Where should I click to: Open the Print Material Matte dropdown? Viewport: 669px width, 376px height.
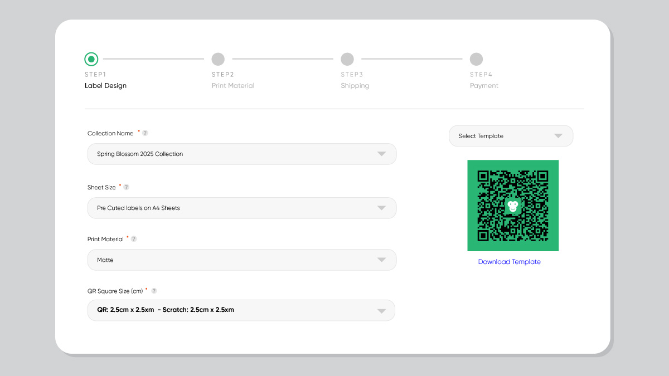[x=242, y=260]
